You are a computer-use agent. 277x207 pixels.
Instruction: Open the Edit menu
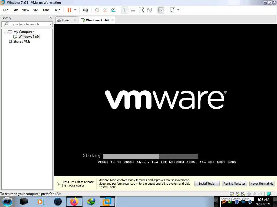tap(15, 10)
